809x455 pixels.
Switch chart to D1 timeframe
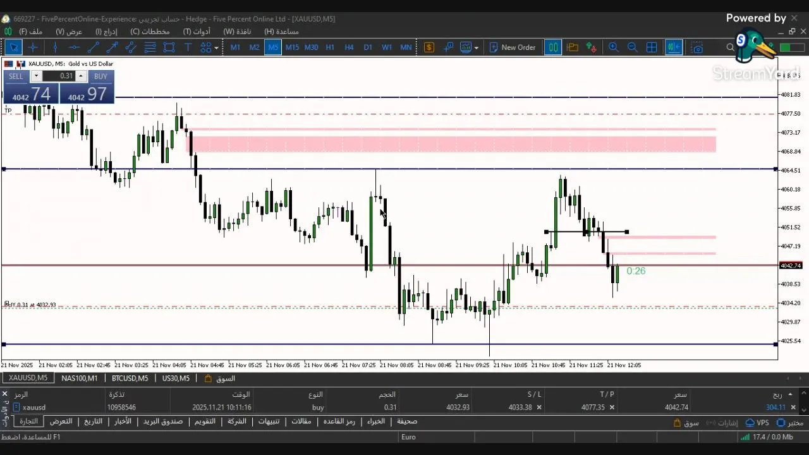coord(368,47)
